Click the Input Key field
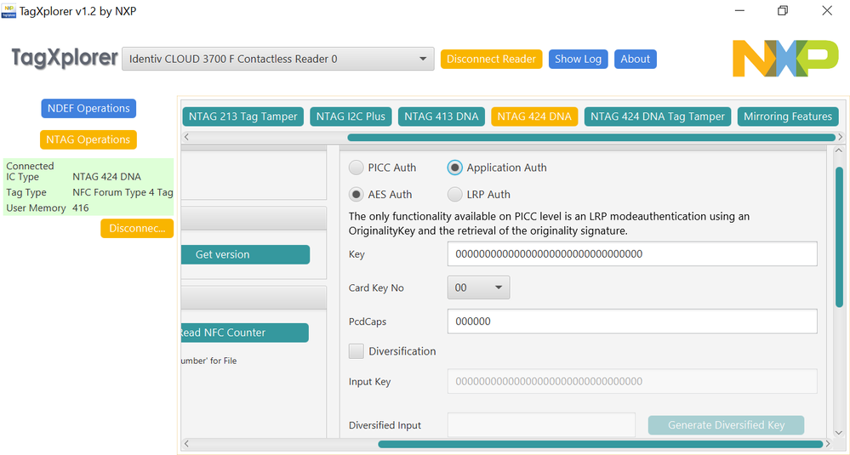 click(632, 381)
